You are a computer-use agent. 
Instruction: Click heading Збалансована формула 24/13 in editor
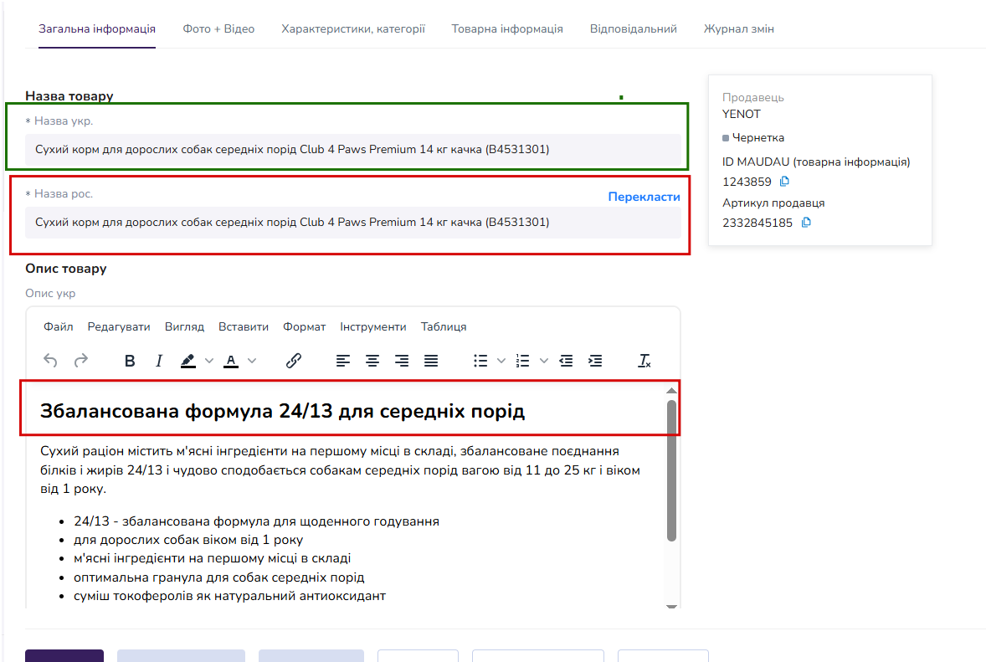[x=282, y=411]
